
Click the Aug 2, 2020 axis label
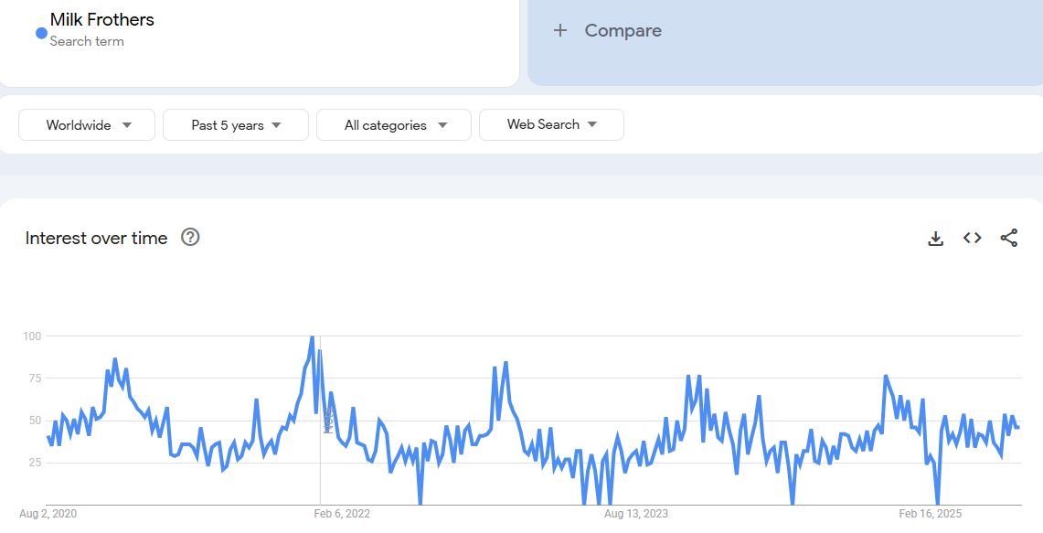pos(48,514)
